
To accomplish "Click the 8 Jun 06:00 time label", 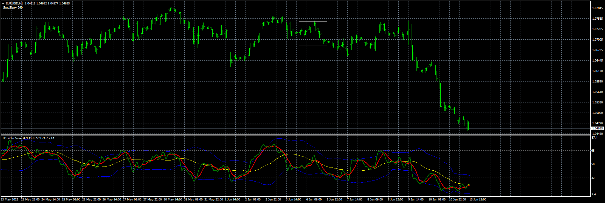I will point(375,200).
